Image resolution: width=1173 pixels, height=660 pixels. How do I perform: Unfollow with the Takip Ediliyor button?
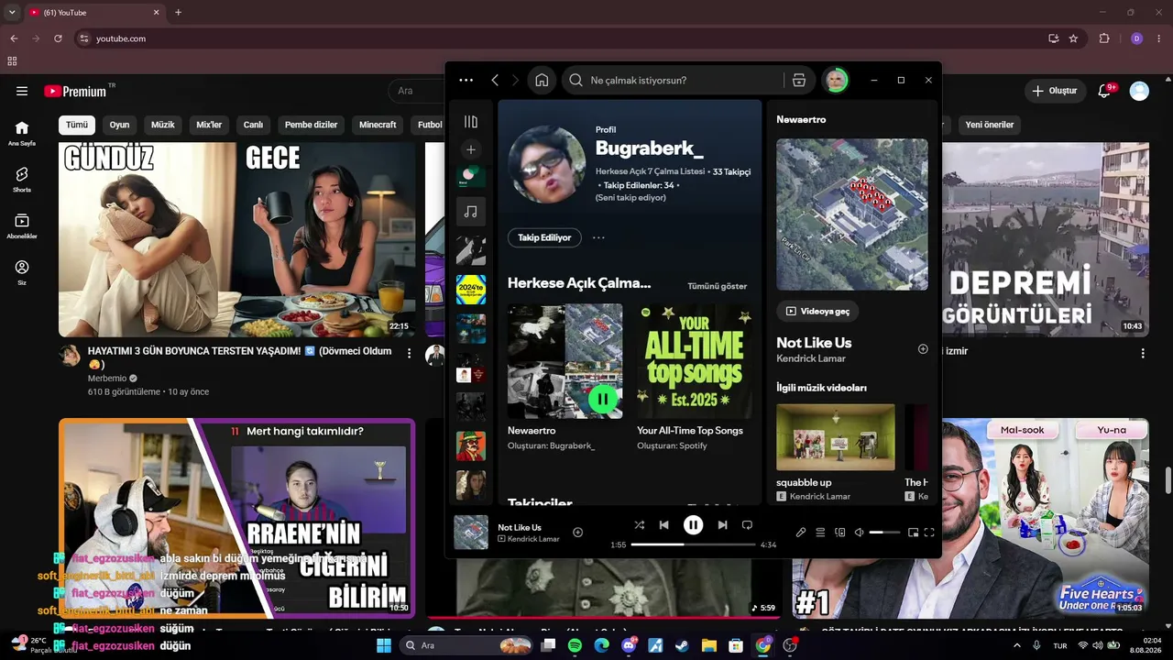[544, 237]
